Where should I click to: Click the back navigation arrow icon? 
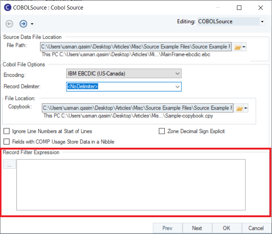[x=9, y=24]
